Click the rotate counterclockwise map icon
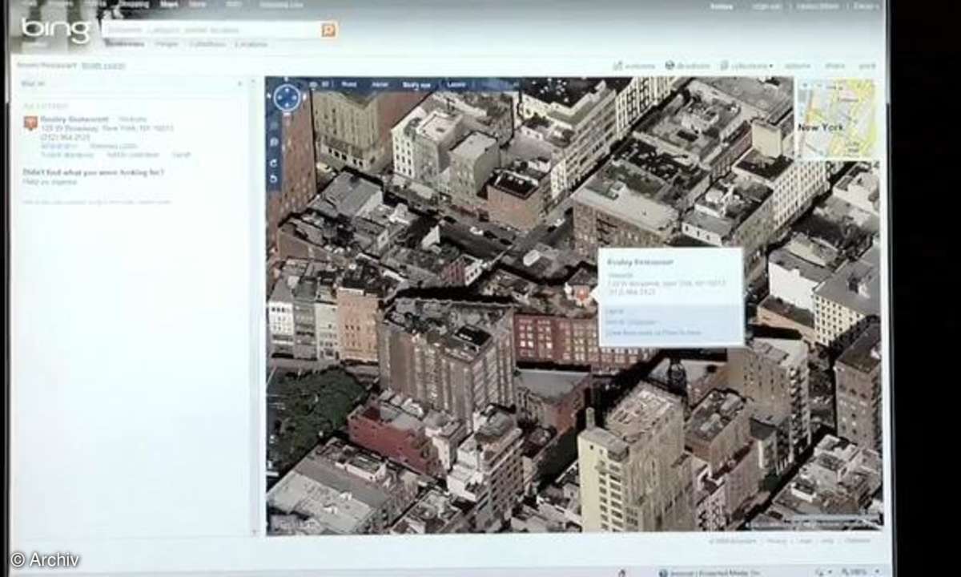The height and width of the screenshot is (577, 961). pos(274,180)
